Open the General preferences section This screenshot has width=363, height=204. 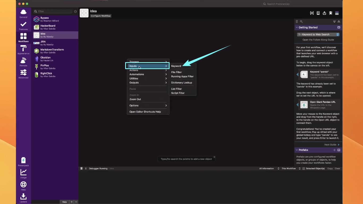[23, 14]
